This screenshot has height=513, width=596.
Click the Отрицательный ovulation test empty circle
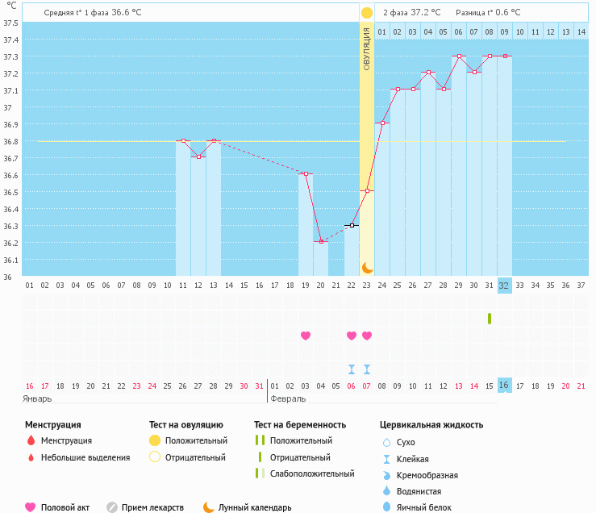(x=155, y=457)
